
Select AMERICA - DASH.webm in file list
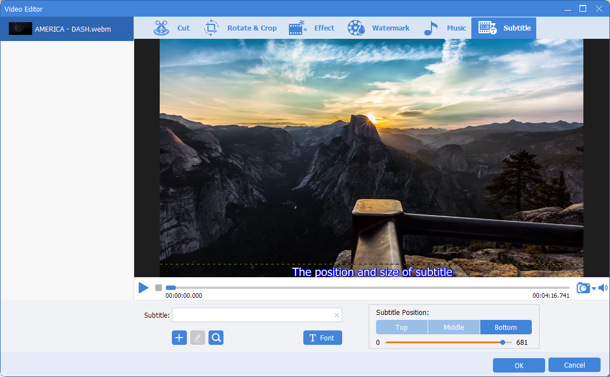click(67, 29)
